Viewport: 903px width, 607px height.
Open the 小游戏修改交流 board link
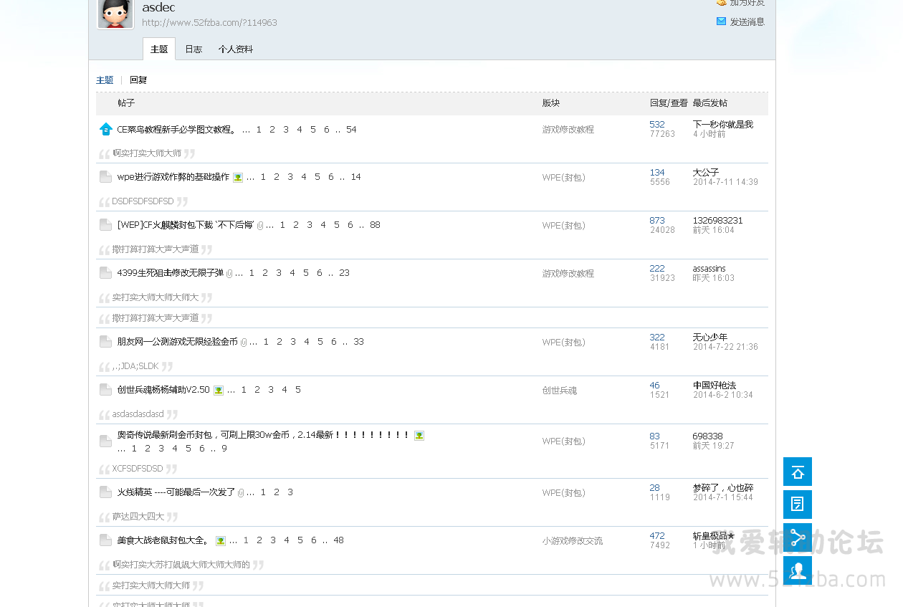tap(573, 541)
